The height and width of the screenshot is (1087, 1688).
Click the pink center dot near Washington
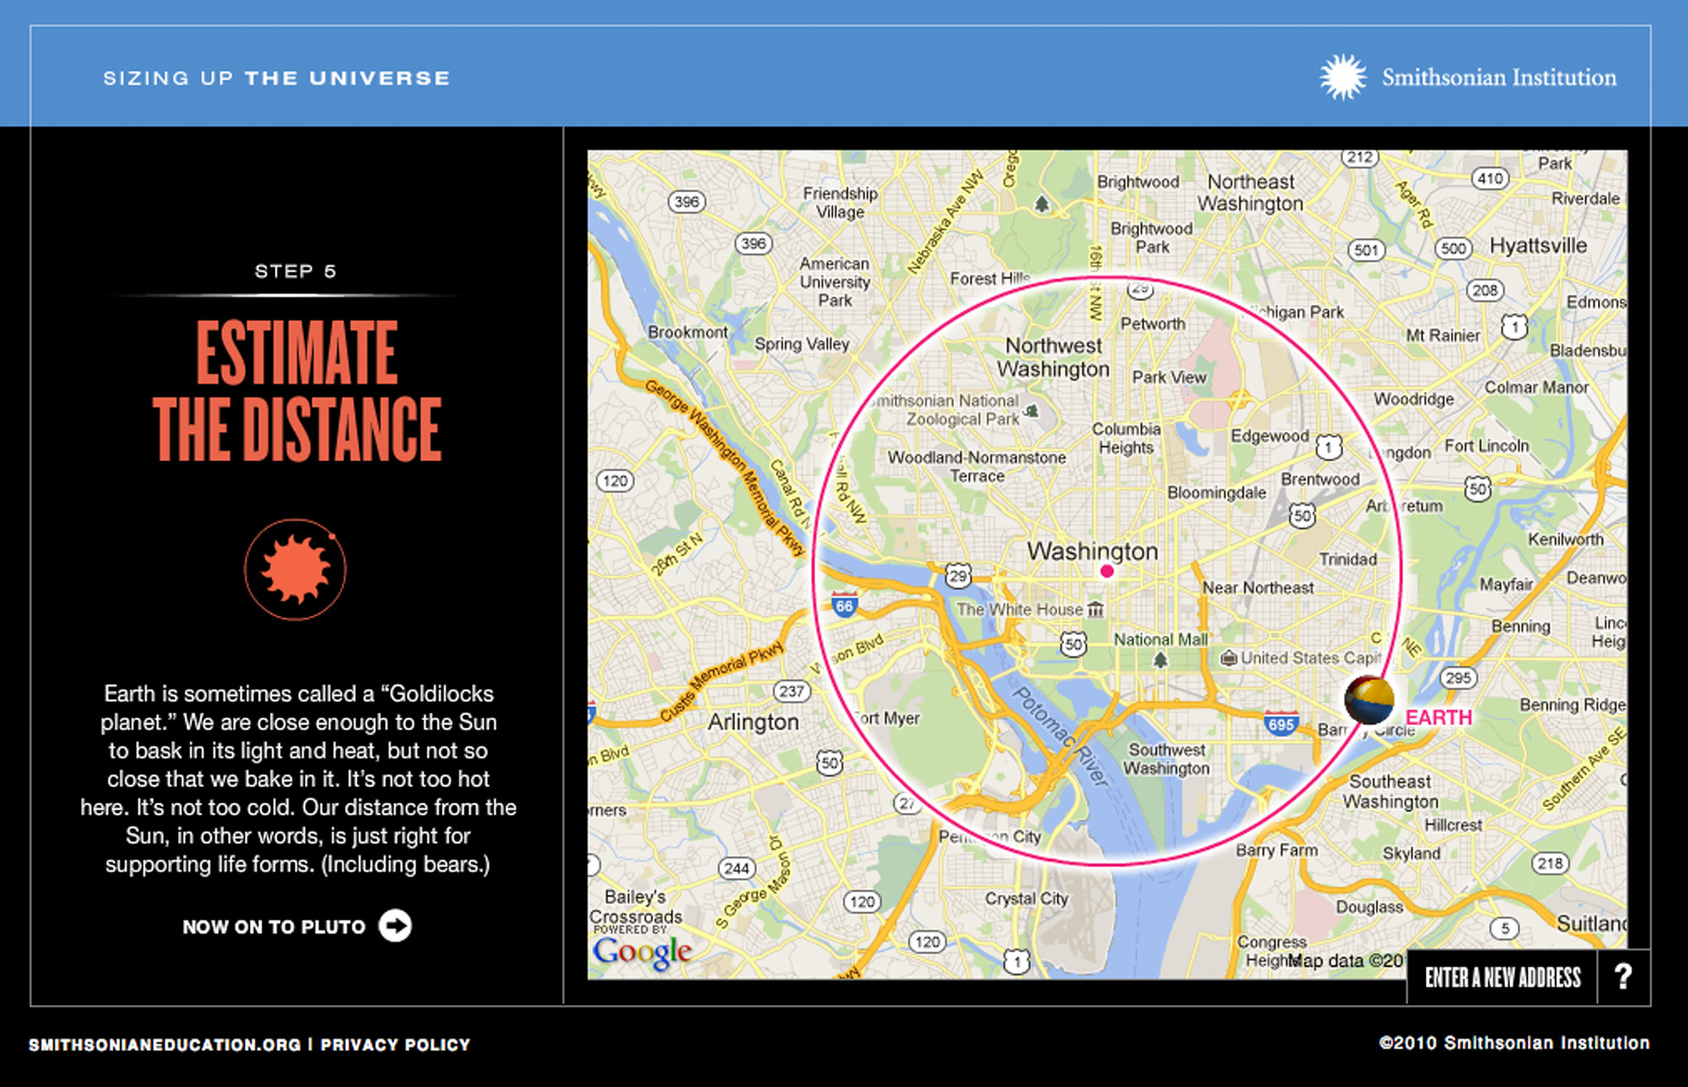1107,571
